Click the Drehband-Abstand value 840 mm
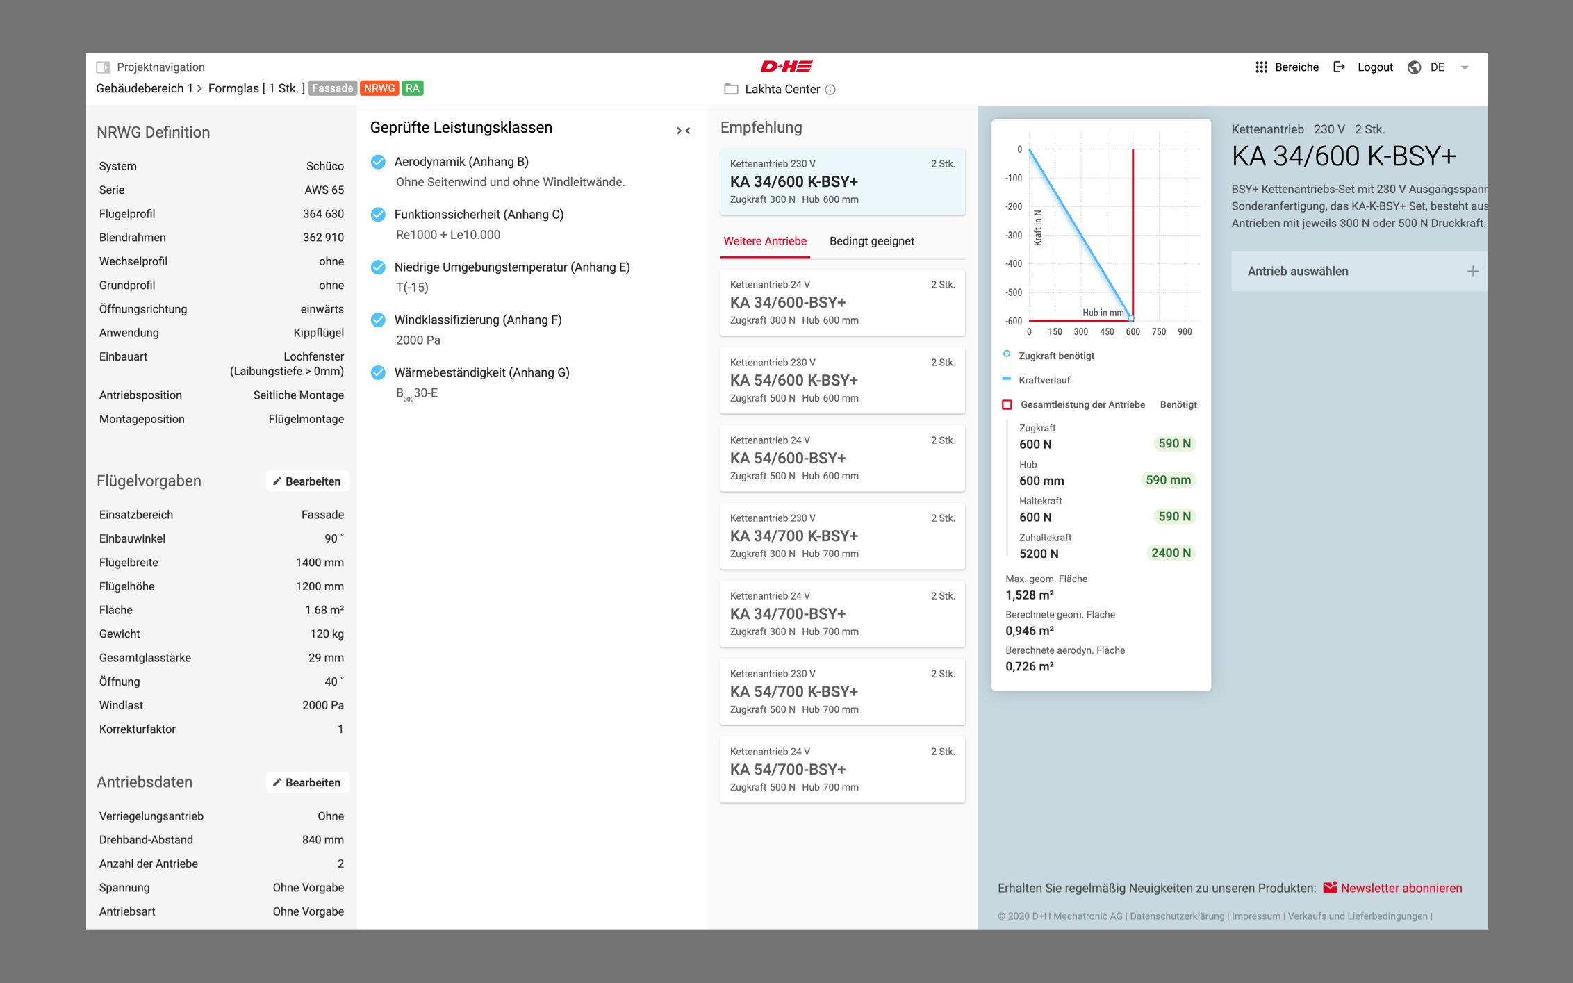This screenshot has width=1573, height=983. click(x=323, y=840)
